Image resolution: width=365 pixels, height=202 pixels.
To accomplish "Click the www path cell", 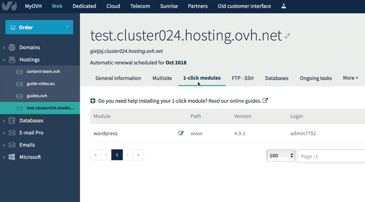I will pos(196,134).
